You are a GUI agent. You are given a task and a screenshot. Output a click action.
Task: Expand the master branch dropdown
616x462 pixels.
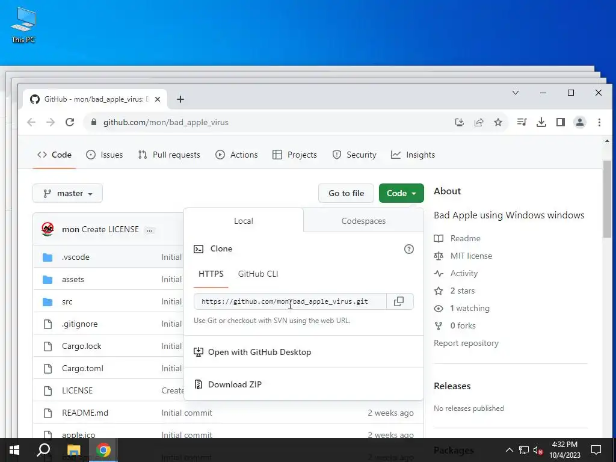pos(67,193)
